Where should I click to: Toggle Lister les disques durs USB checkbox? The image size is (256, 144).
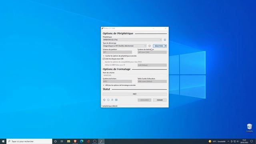point(104,59)
